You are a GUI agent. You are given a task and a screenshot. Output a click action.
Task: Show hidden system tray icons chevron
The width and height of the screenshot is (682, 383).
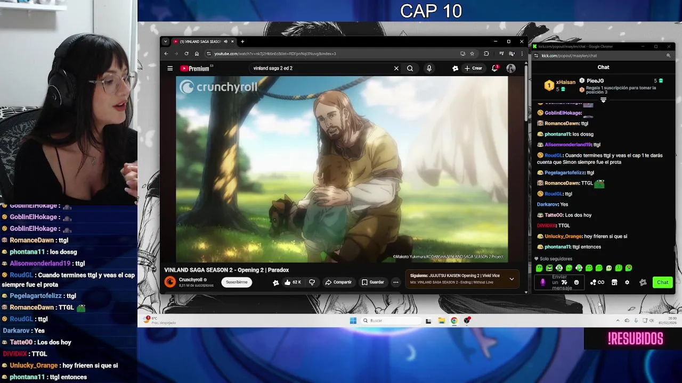tap(618, 320)
